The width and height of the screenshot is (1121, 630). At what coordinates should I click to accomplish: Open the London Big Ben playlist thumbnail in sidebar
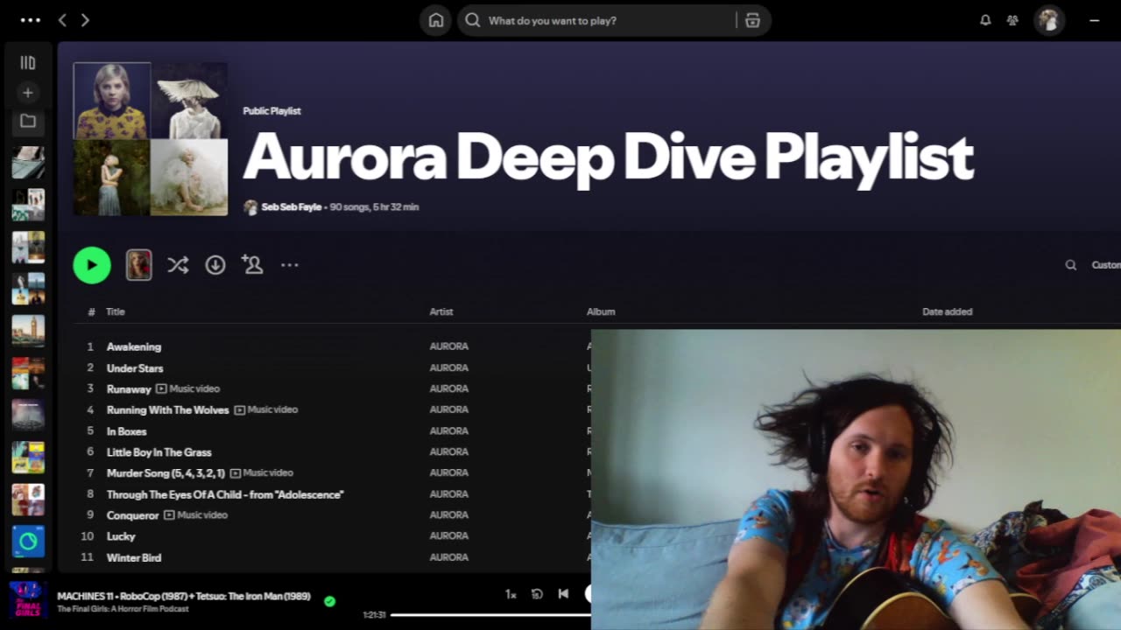pyautogui.click(x=28, y=331)
